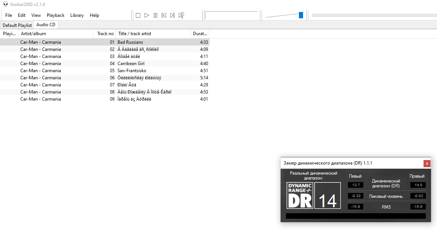Start playback with the Play button

click(147, 15)
